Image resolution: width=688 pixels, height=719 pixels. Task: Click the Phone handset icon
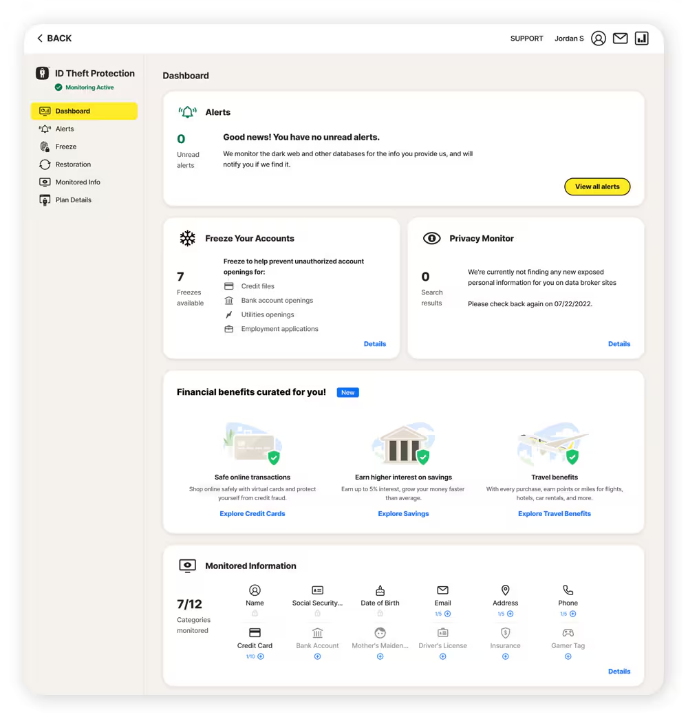(x=568, y=590)
